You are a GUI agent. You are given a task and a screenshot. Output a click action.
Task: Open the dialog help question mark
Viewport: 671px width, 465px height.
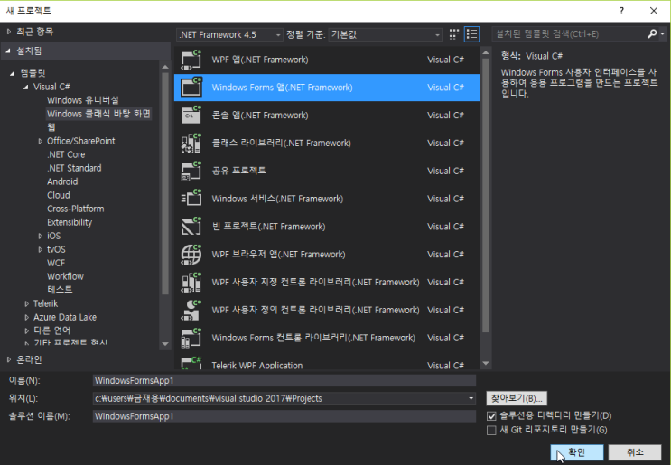click(x=621, y=11)
